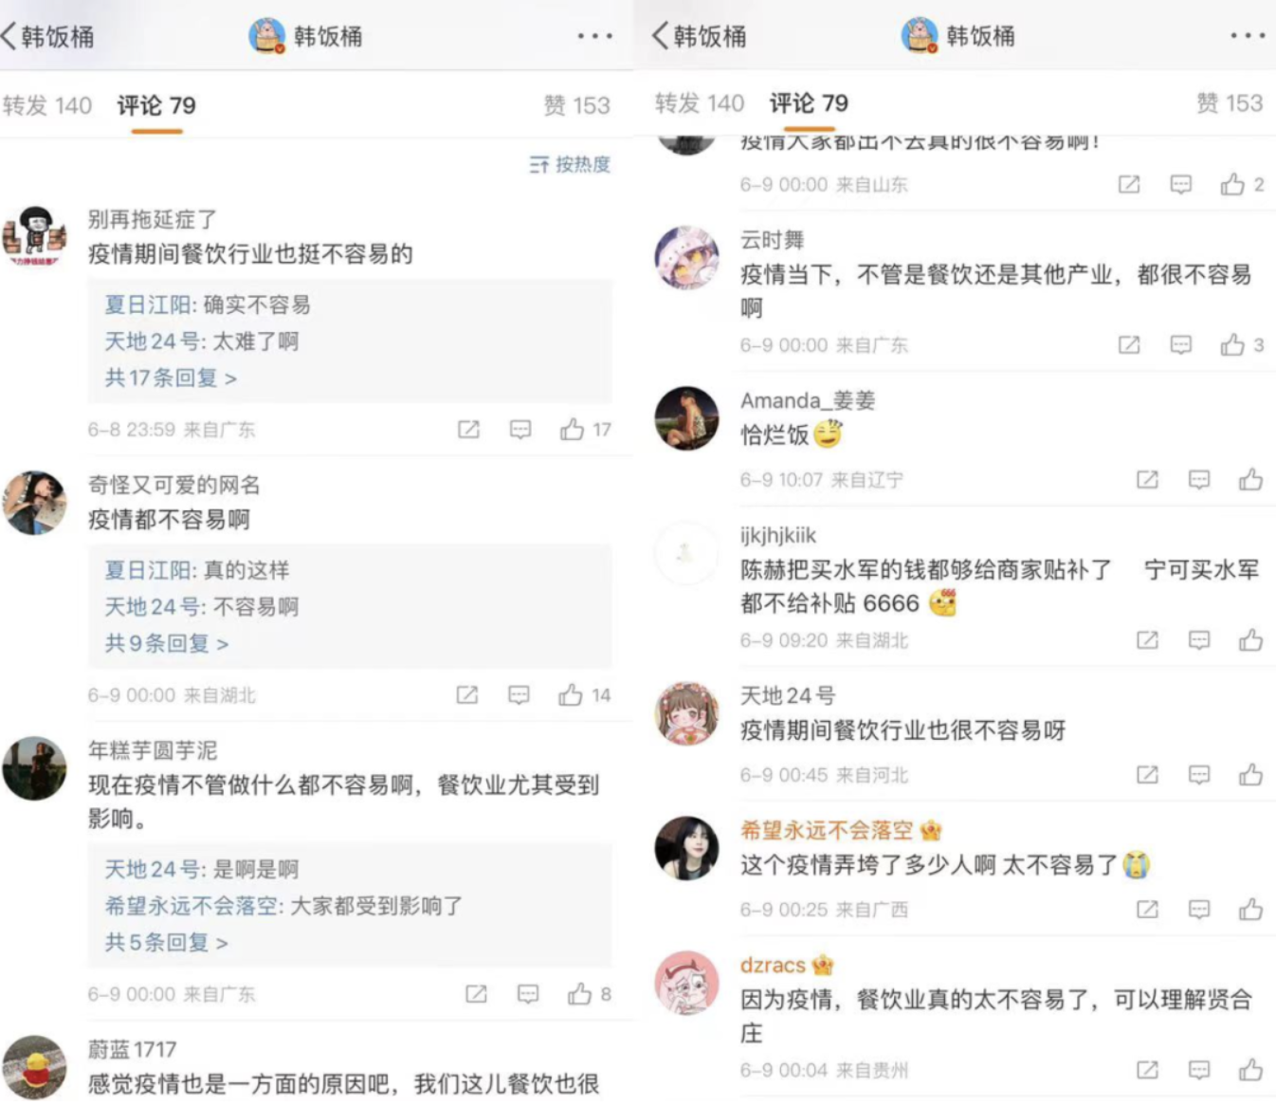The image size is (1276, 1106).
Task: Open the 按热度 sort order selector
Action: point(570,164)
